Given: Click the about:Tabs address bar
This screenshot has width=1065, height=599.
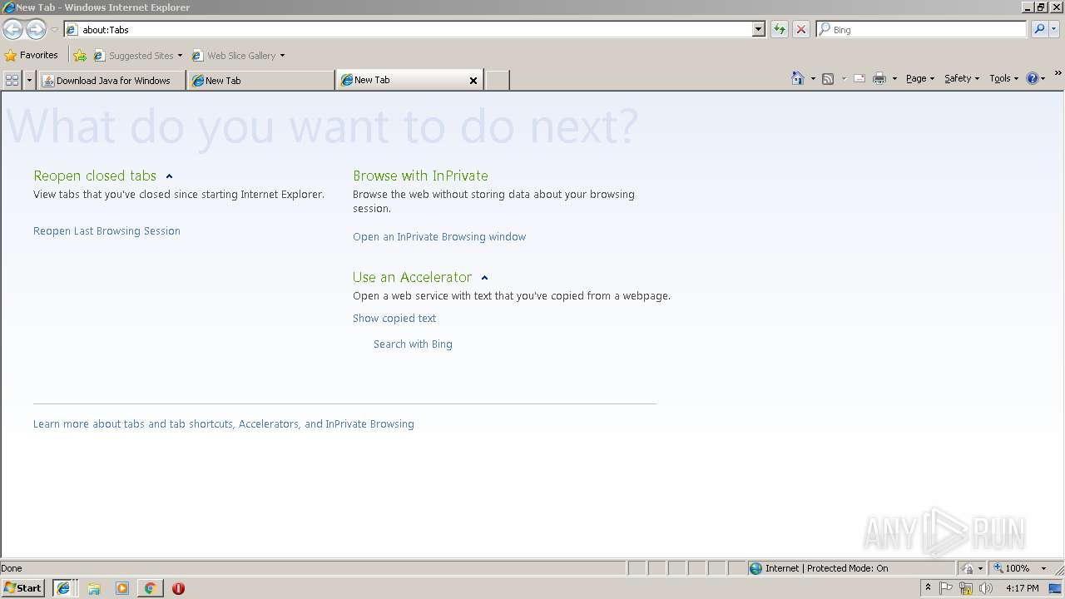Looking at the screenshot, I should [408, 29].
